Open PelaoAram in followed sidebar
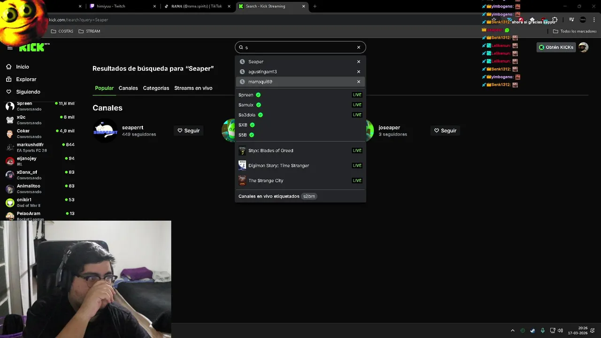Viewport: 601px width, 338px height. coord(40,216)
